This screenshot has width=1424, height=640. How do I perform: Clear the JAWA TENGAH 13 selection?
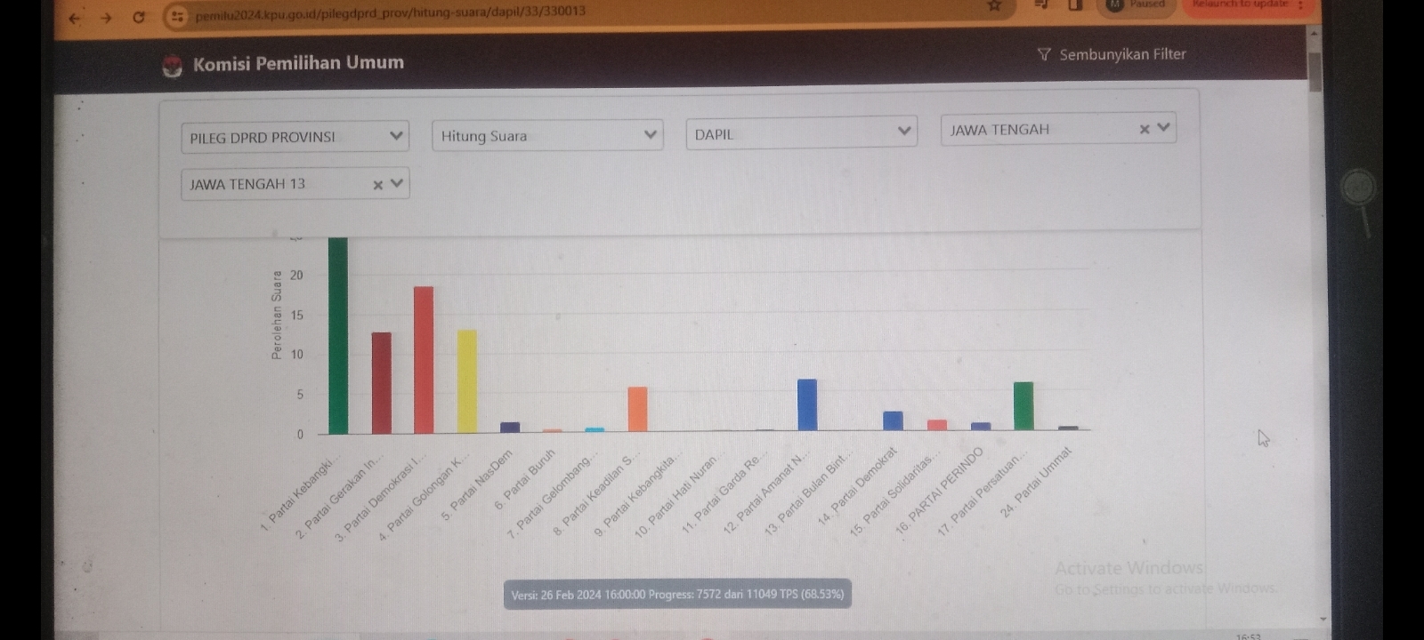click(x=377, y=185)
